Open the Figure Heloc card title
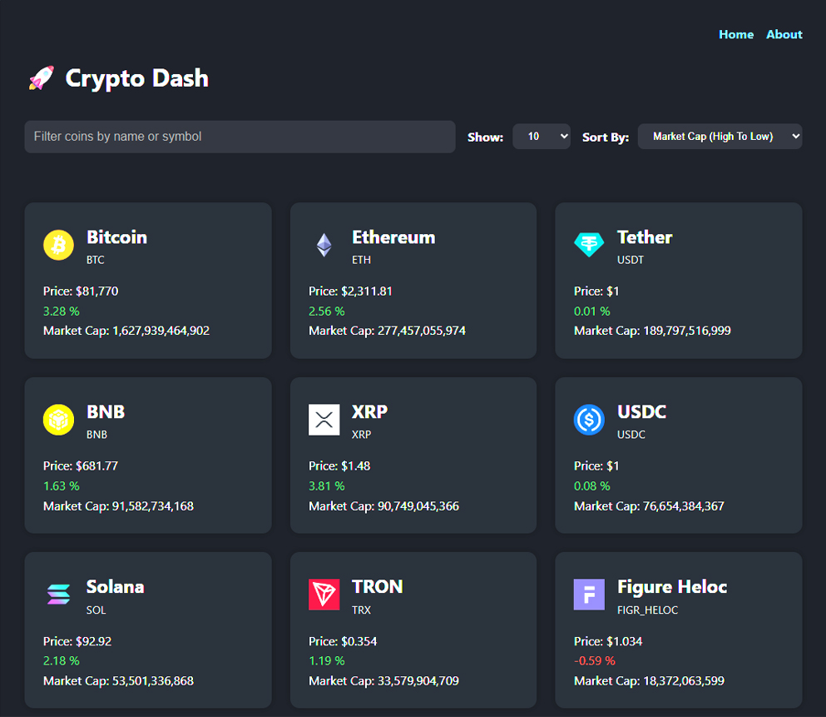This screenshot has height=717, width=826. (x=672, y=587)
